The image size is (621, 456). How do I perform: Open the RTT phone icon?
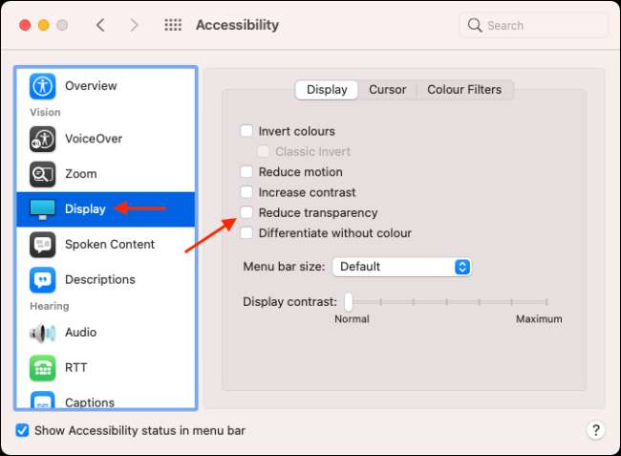pos(44,367)
